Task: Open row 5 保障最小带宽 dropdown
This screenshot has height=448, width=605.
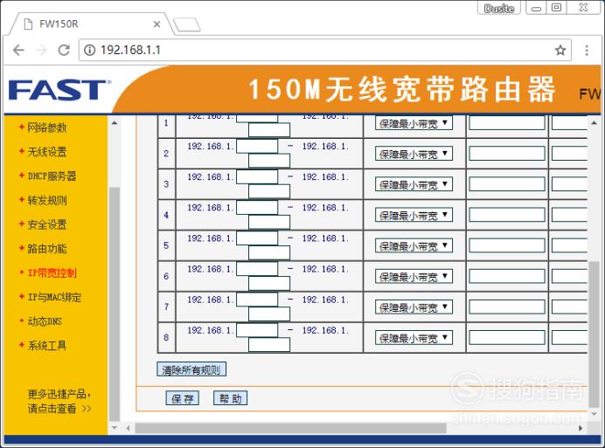Action: [414, 246]
